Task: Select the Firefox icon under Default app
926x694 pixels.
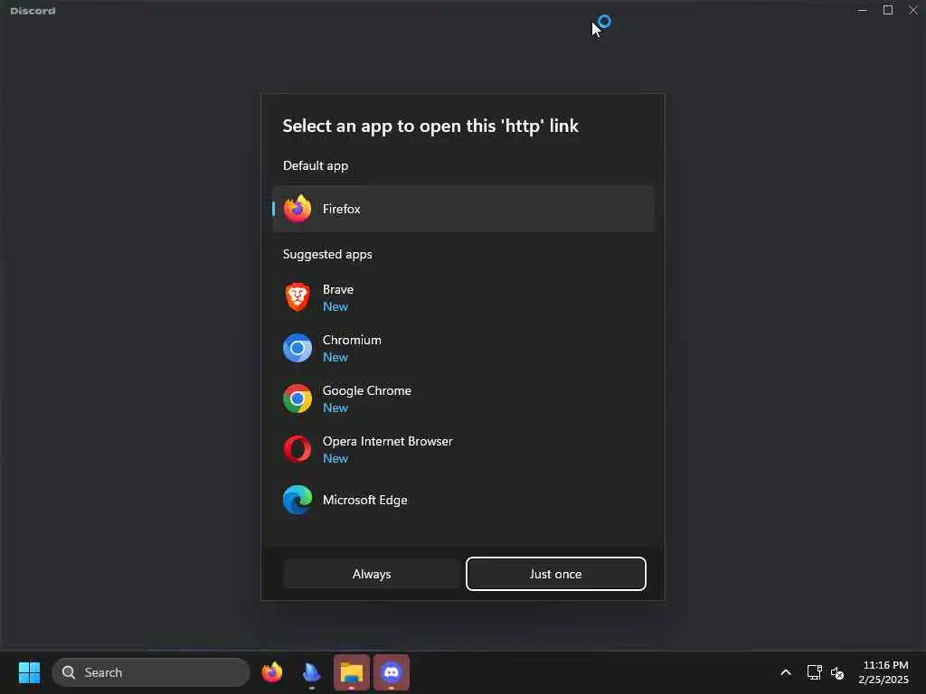Action: (x=297, y=209)
